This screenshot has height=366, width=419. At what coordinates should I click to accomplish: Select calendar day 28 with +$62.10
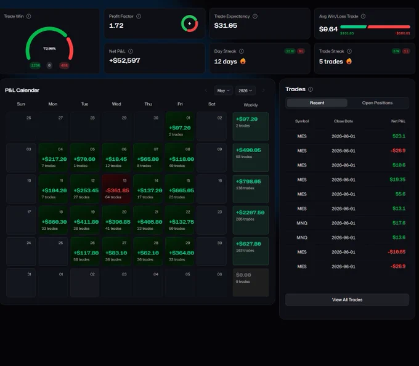(148, 251)
